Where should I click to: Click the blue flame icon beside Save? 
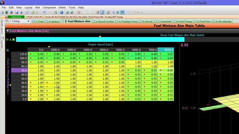22,13
